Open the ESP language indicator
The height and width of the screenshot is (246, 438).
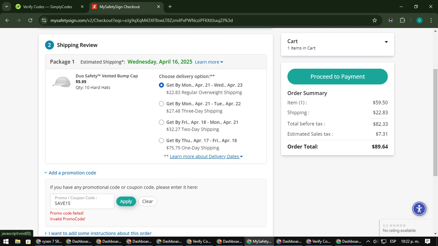[393, 241]
